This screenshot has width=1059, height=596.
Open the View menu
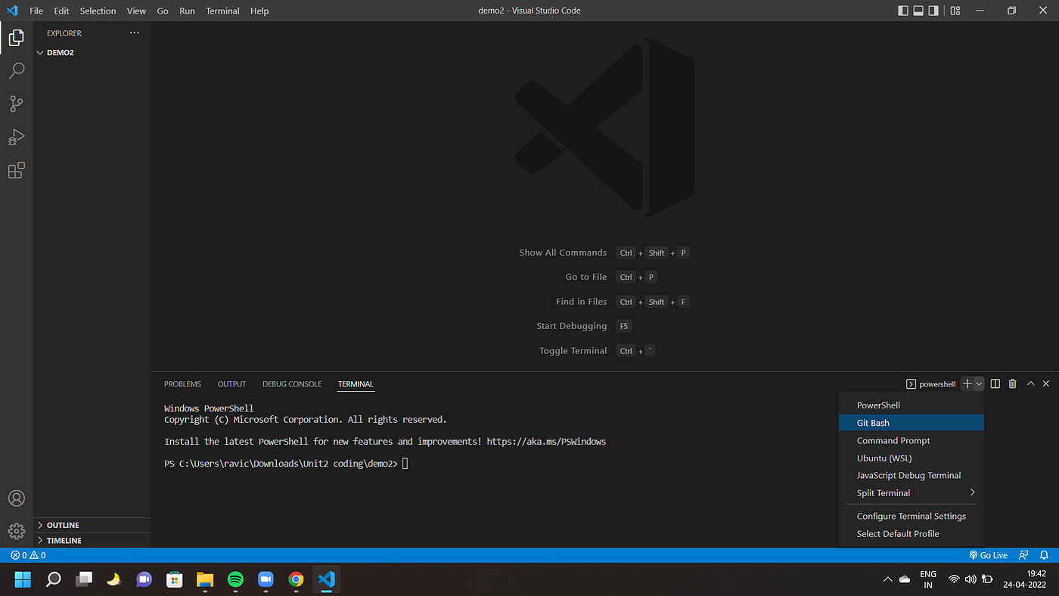point(137,11)
